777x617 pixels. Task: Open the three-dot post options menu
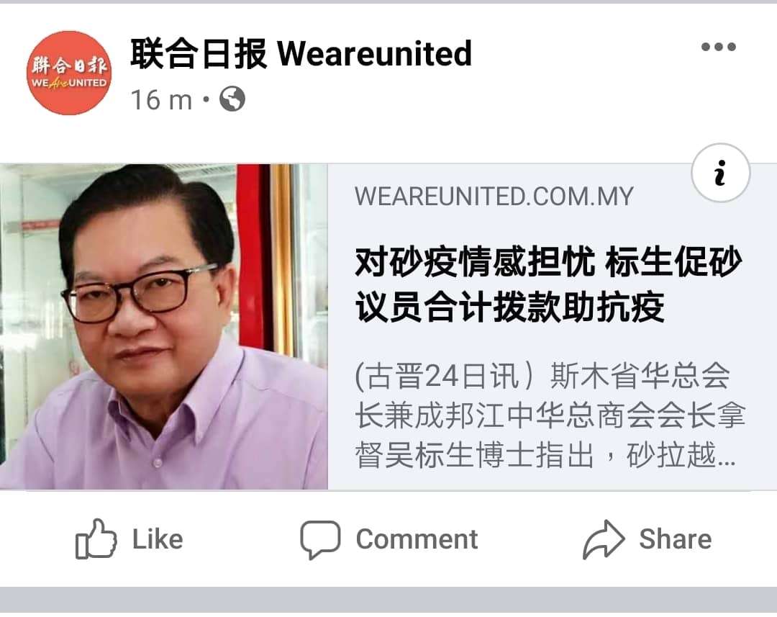[x=719, y=47]
